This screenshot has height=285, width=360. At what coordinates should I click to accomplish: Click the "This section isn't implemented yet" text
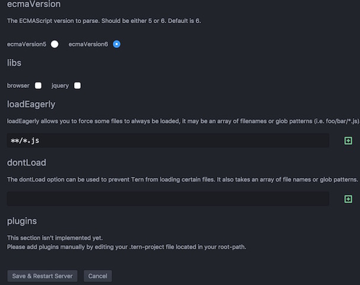pos(55,237)
